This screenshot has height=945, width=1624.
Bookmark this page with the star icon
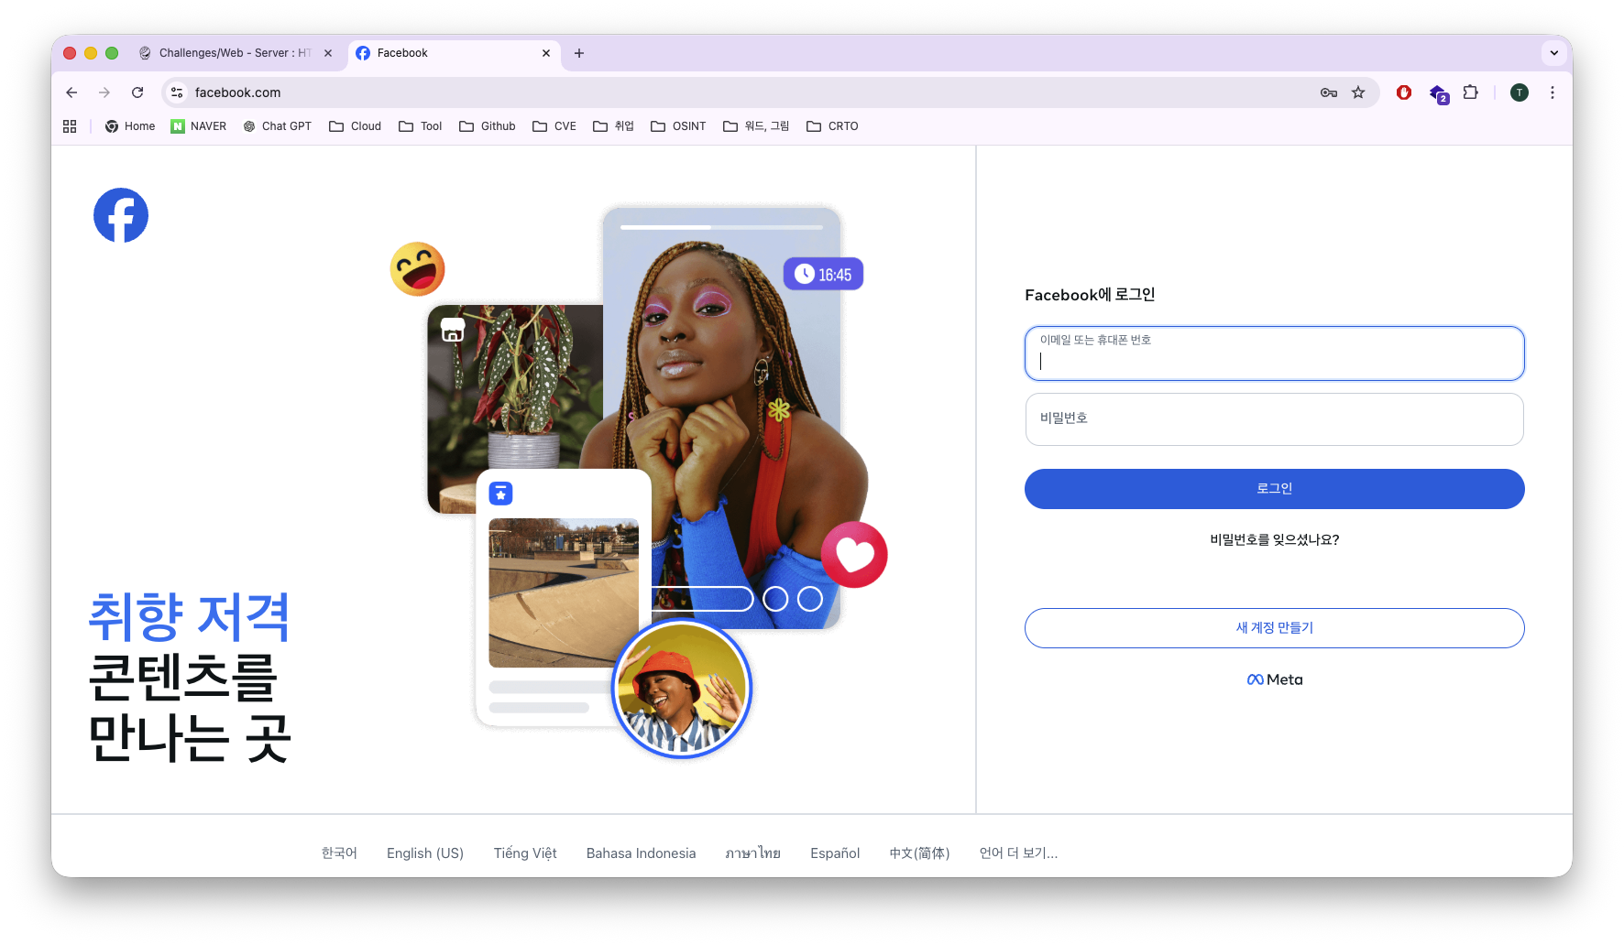pyautogui.click(x=1358, y=92)
